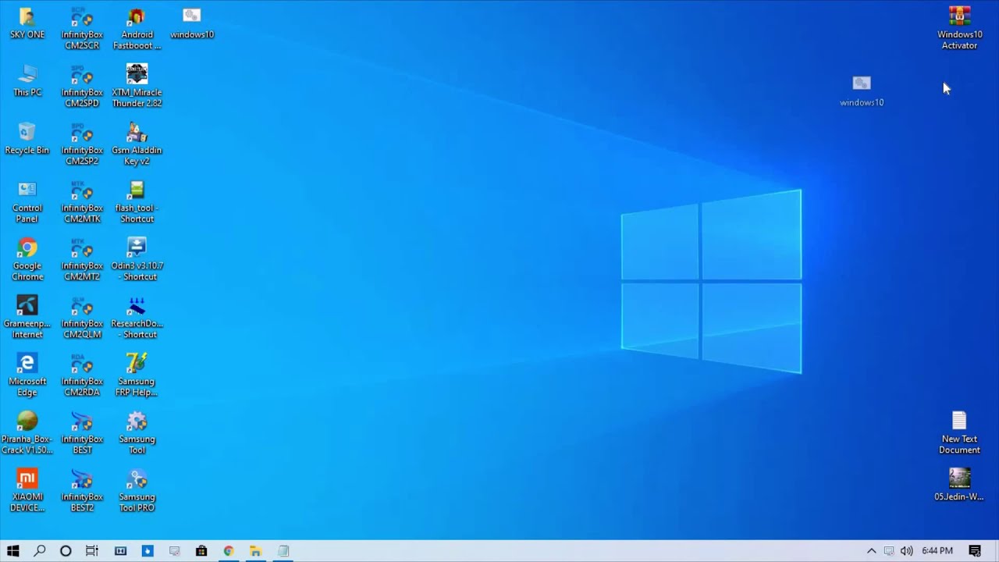The image size is (999, 562).
Task: Select the SKY ONE user folder icon
Action: coord(27,23)
